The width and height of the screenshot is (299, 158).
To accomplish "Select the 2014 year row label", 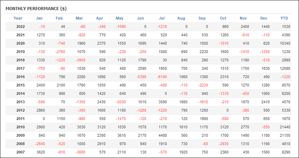I will [x=21, y=94].
